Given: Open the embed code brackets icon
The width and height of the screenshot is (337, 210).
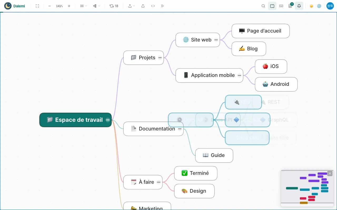Looking at the screenshot, I should click(153, 6).
